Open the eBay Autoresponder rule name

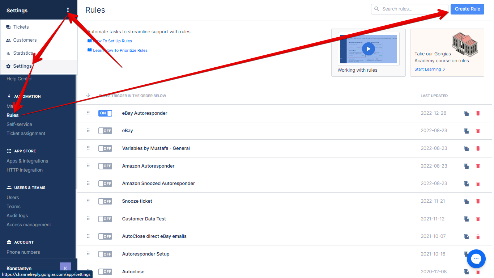145,113
